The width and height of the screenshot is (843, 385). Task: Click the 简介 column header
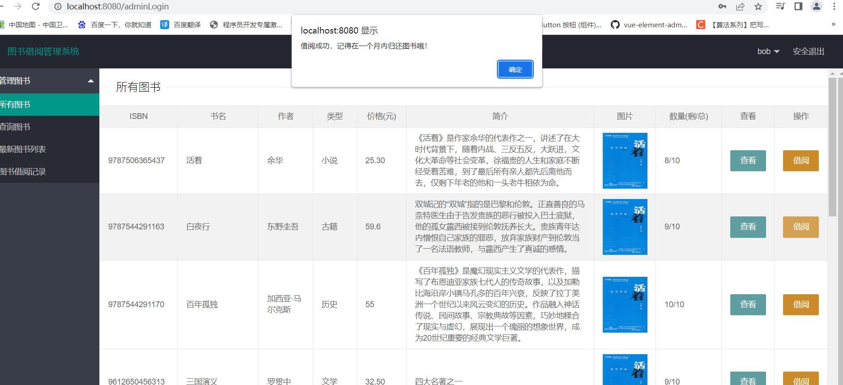(500, 116)
